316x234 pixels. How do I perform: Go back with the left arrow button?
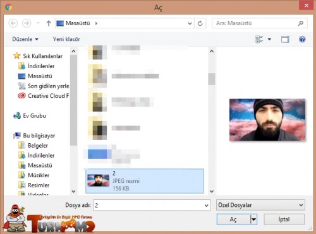coord(13,23)
